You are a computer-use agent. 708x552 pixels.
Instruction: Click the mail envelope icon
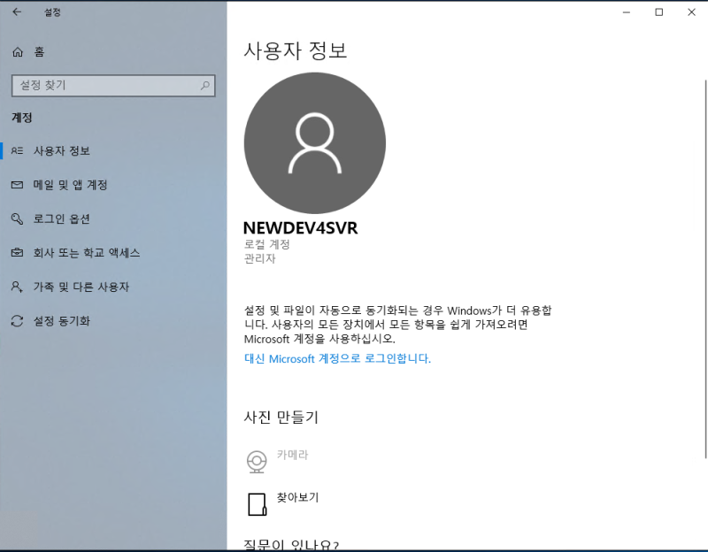(17, 185)
